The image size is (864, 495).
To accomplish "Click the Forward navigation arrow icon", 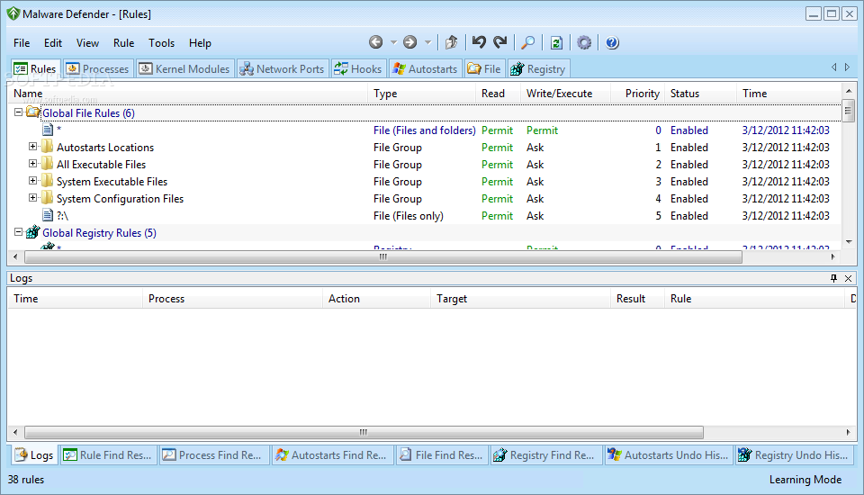I will 410,42.
